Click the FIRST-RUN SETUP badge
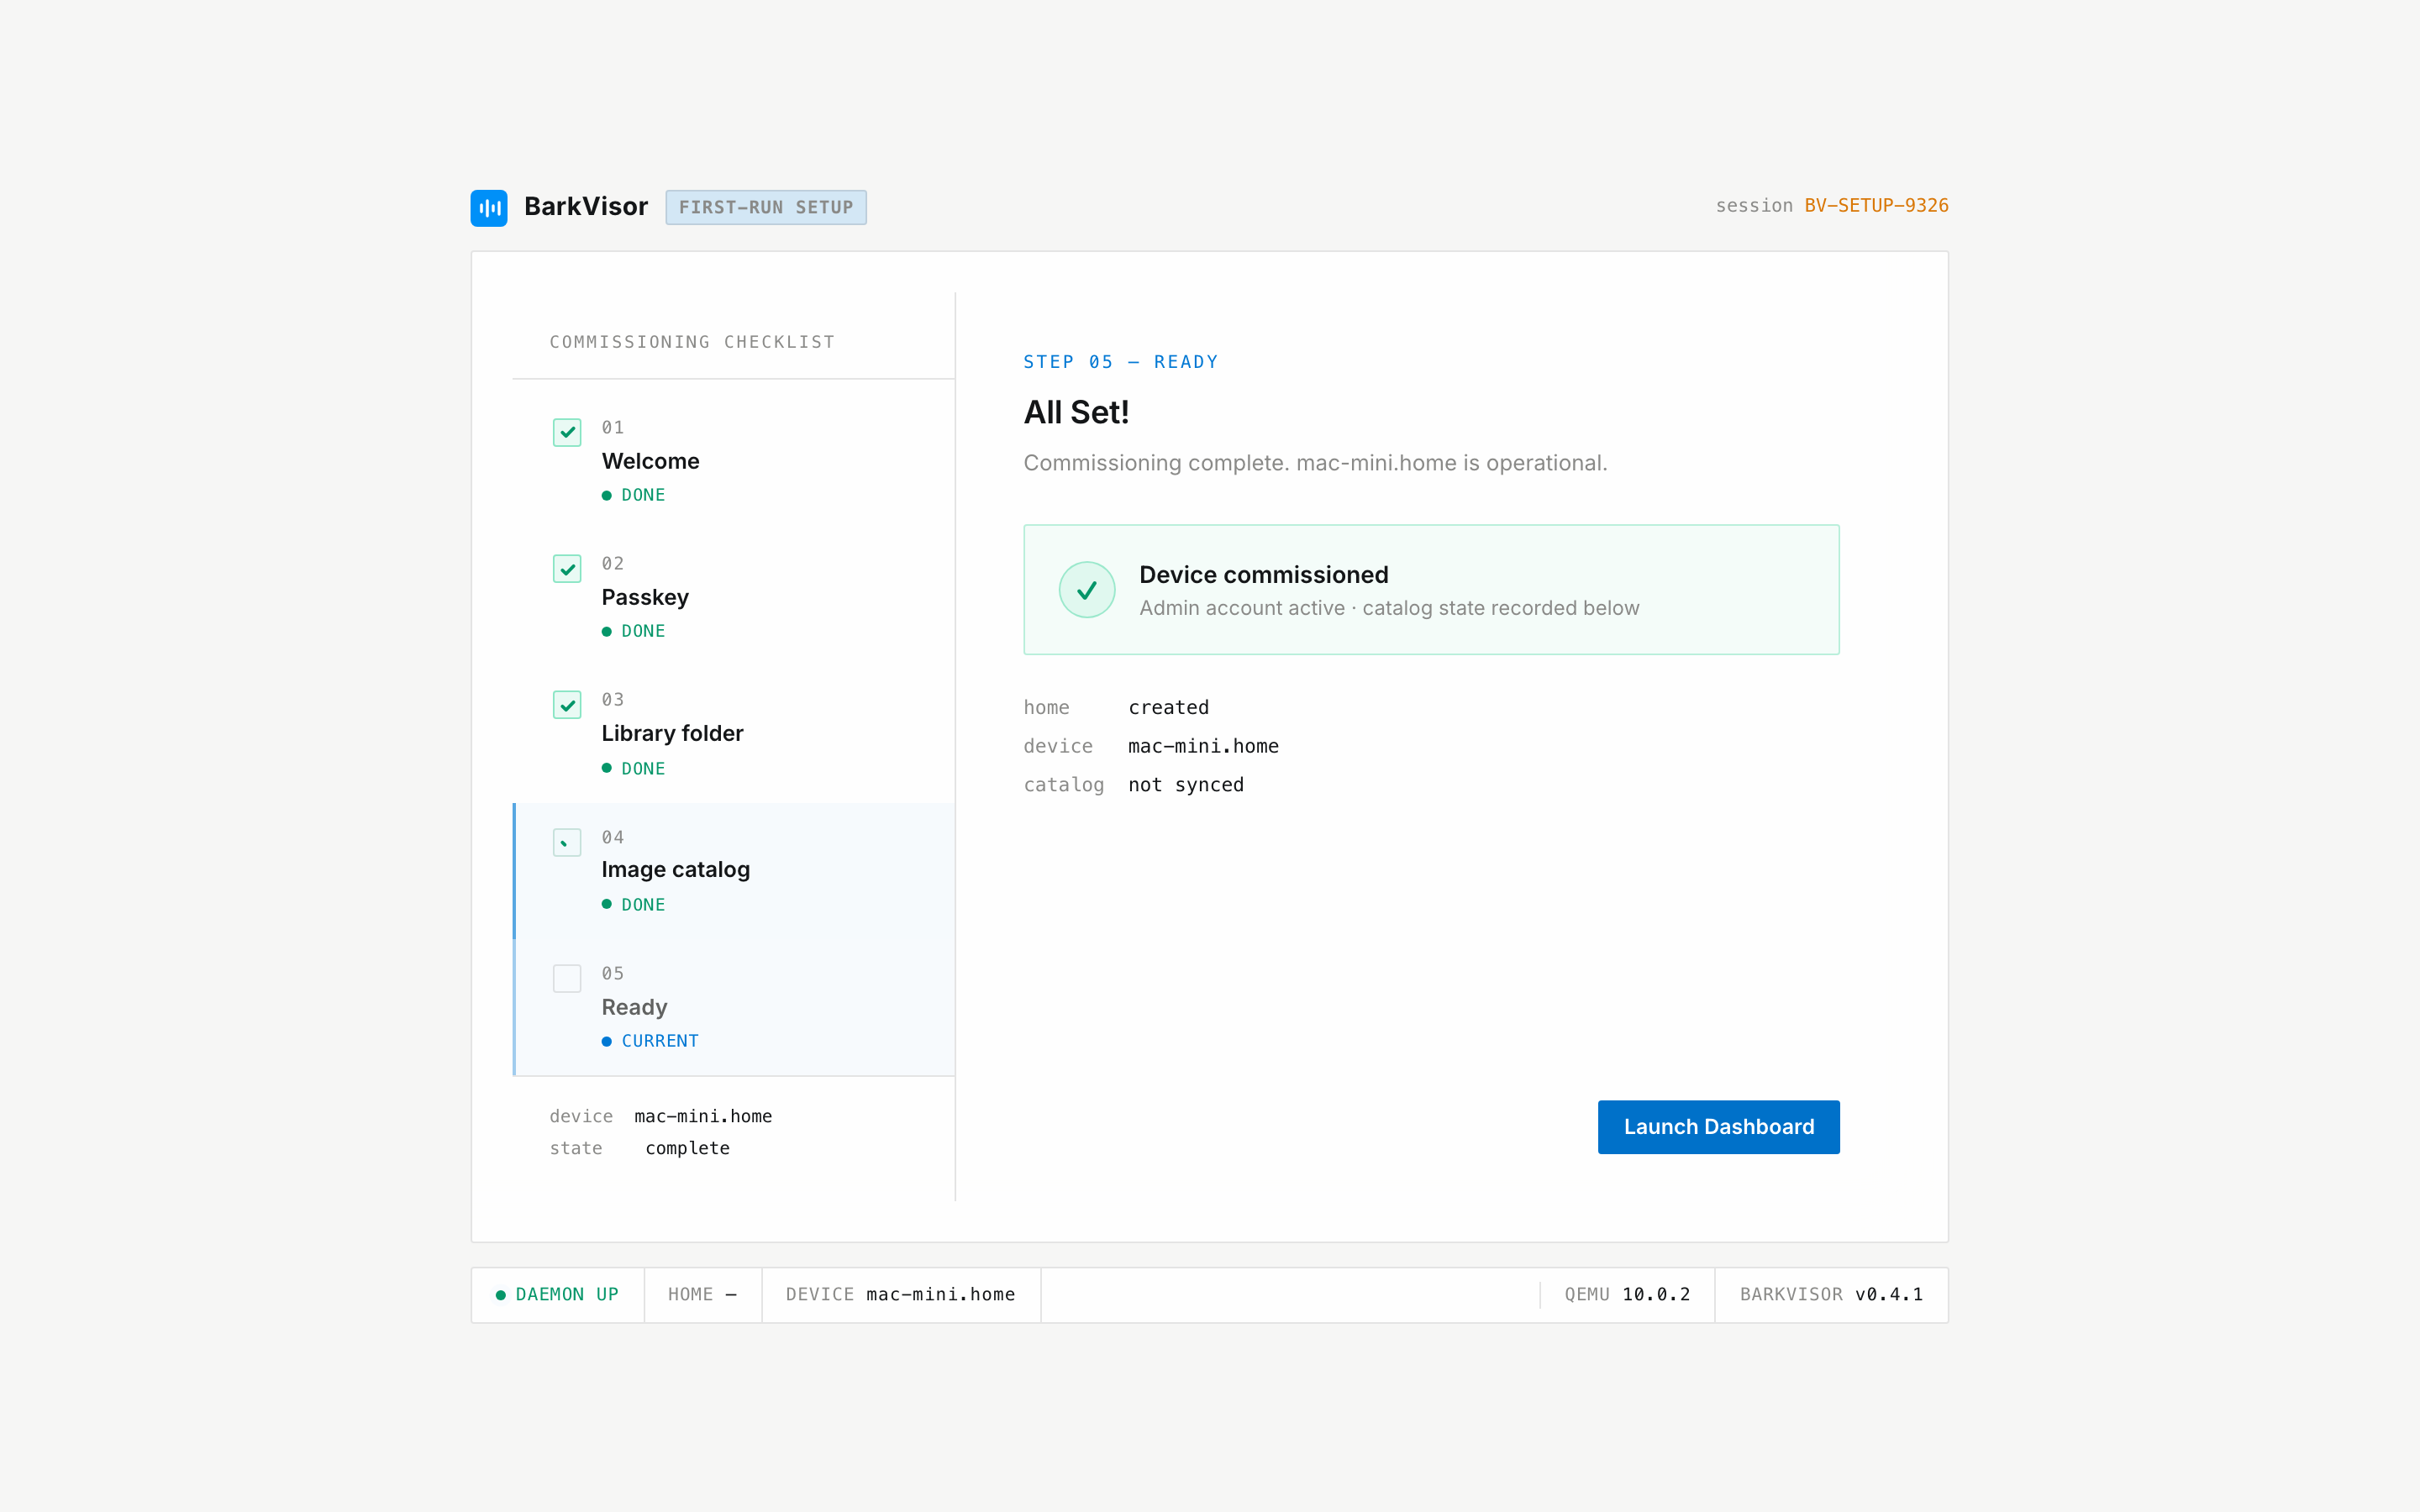The height and width of the screenshot is (1512, 2420). (766, 207)
